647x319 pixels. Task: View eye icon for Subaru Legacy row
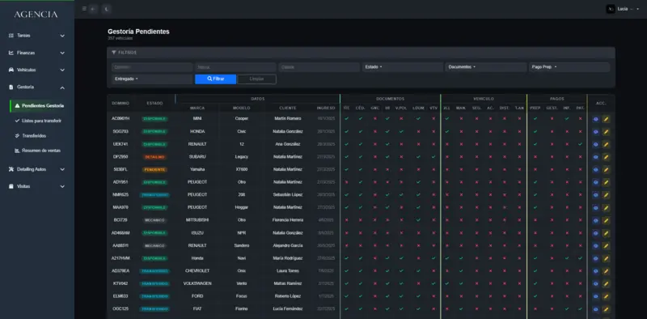(596, 157)
